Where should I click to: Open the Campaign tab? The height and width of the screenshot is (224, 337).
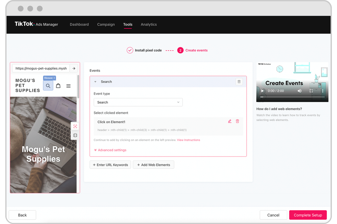click(106, 24)
